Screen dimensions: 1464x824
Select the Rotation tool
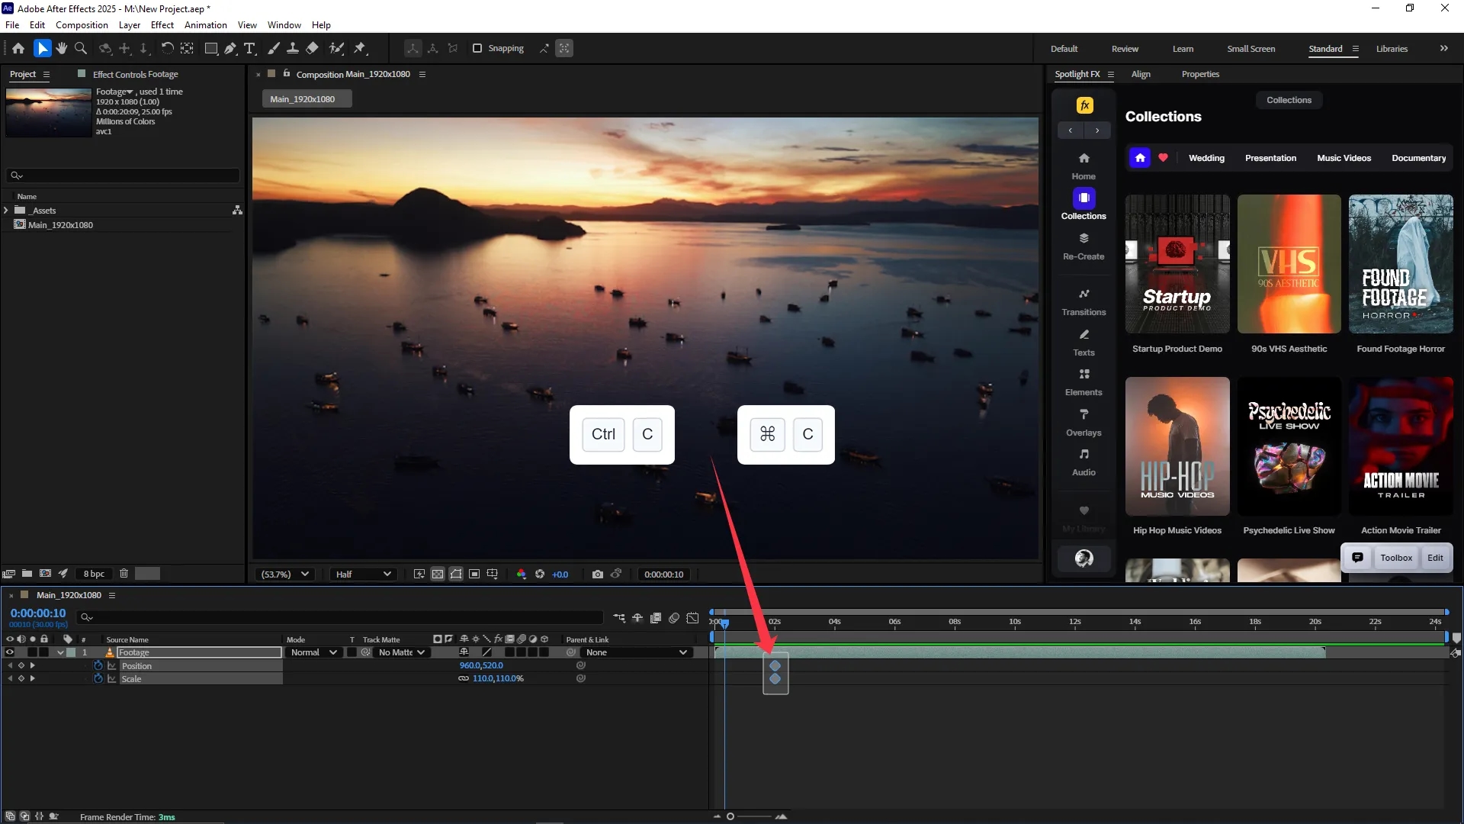[x=167, y=48]
